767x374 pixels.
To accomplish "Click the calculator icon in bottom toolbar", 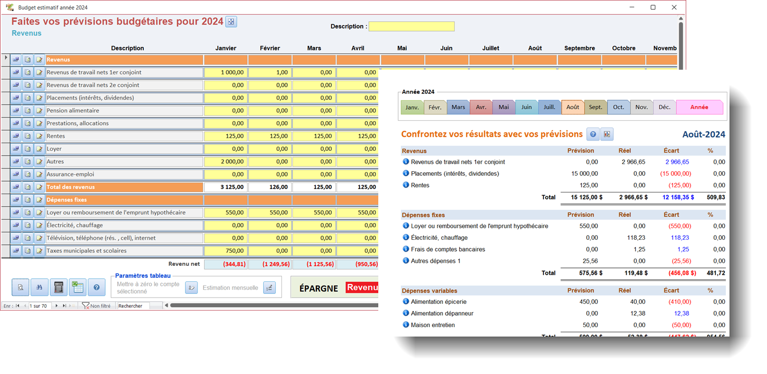I will tap(58, 287).
